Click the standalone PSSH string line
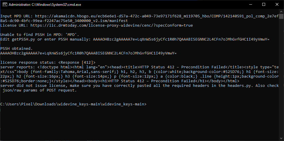The height and width of the screenshot is (141, 284). click(88, 53)
